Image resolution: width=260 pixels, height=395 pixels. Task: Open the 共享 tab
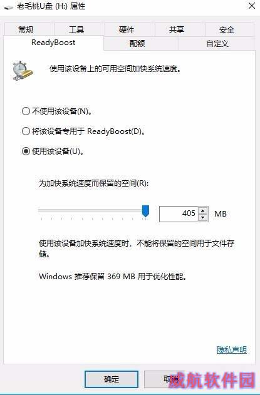[177, 29]
